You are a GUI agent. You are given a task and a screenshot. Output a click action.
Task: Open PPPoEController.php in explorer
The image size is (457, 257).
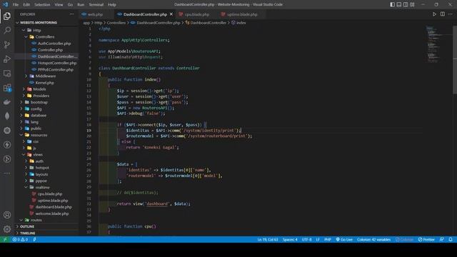tap(56, 69)
